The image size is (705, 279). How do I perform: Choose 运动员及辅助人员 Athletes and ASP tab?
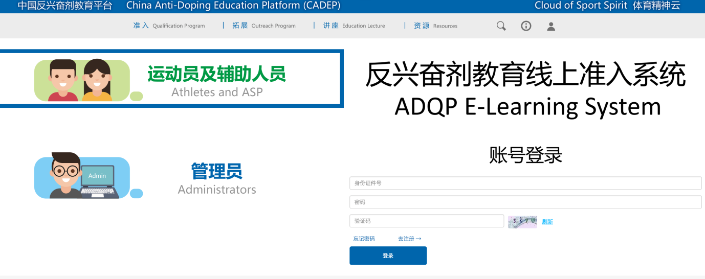171,79
